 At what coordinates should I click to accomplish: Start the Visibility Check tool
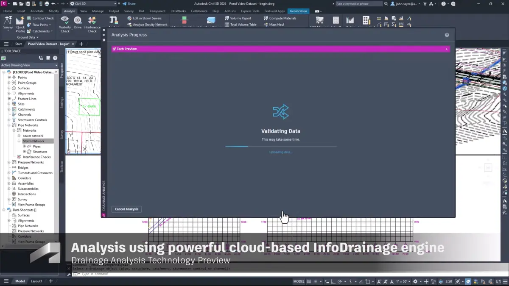65,25
